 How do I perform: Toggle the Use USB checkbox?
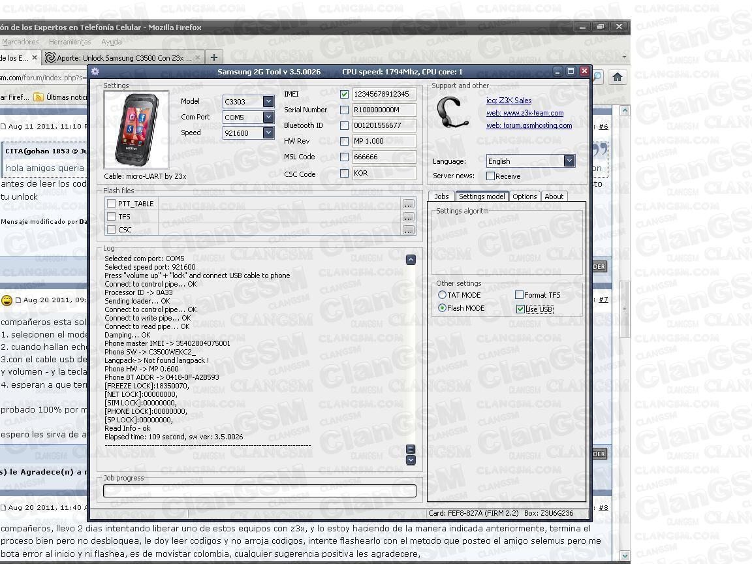[520, 309]
